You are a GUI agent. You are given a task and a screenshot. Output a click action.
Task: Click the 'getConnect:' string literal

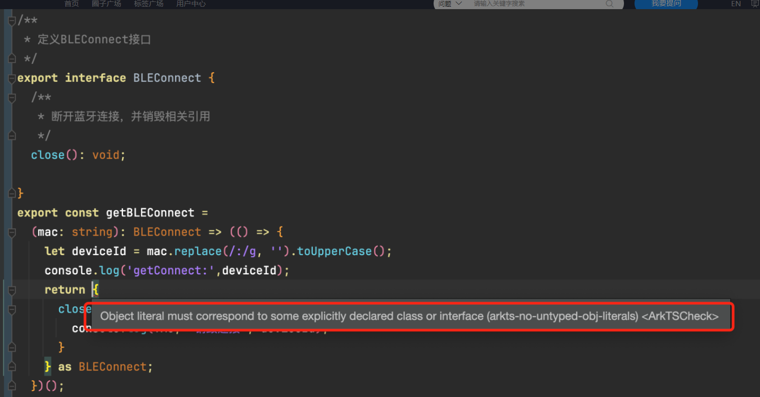171,271
